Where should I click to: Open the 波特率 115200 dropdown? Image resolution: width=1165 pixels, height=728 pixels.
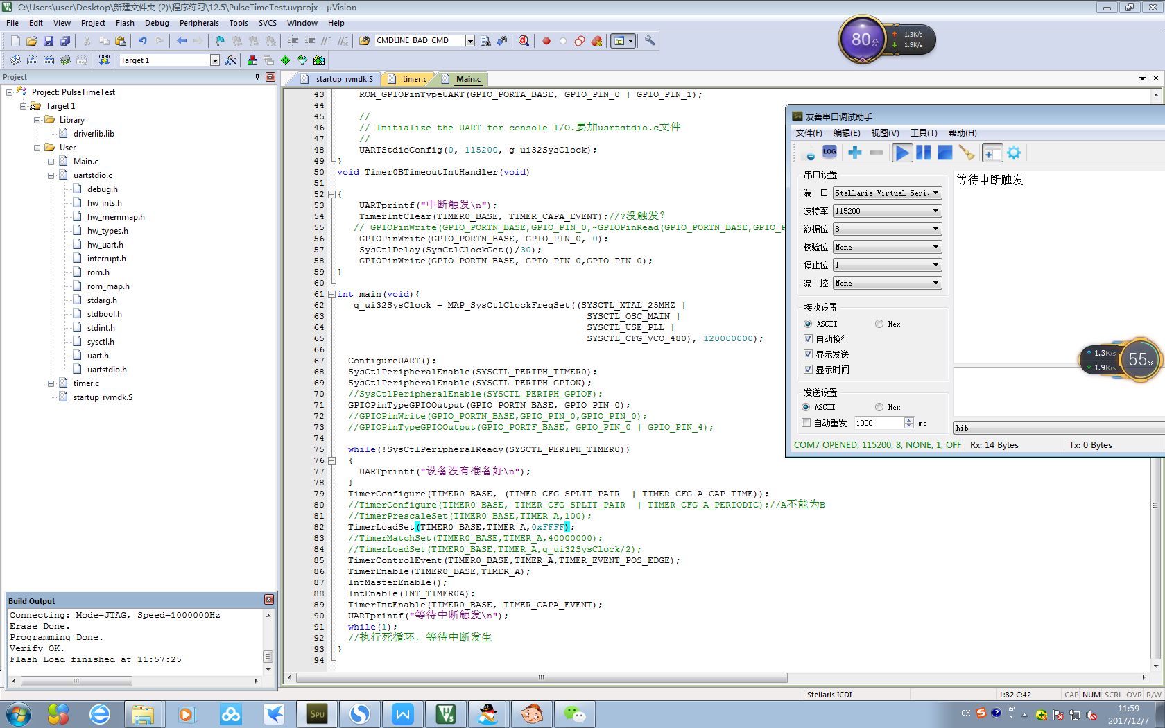tap(887, 211)
